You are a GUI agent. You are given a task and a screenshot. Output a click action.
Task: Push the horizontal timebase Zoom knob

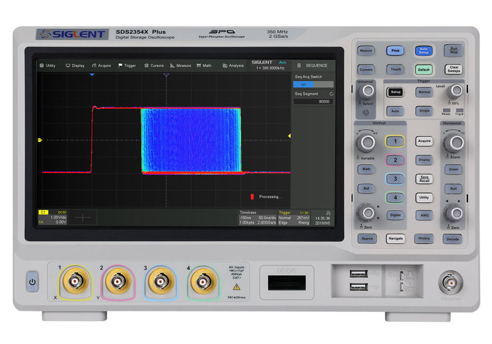(x=455, y=143)
